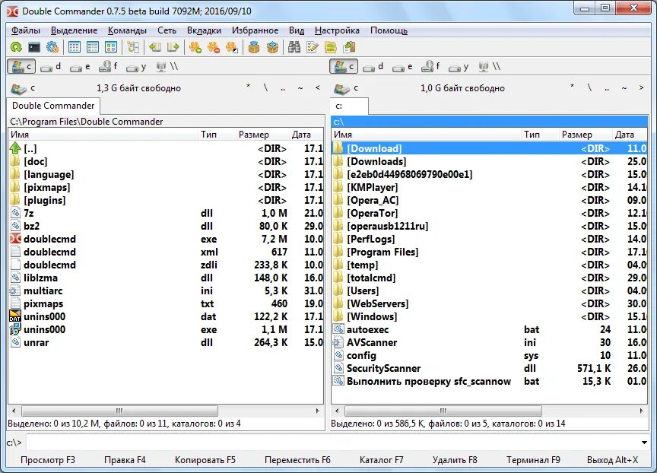Click Удалить F8 button
Screen dimensions: 657x473
[x=455, y=460]
